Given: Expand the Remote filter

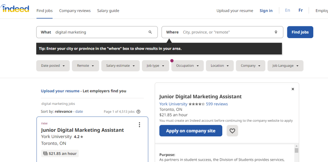Looking at the screenshot, I should pos(85,66).
